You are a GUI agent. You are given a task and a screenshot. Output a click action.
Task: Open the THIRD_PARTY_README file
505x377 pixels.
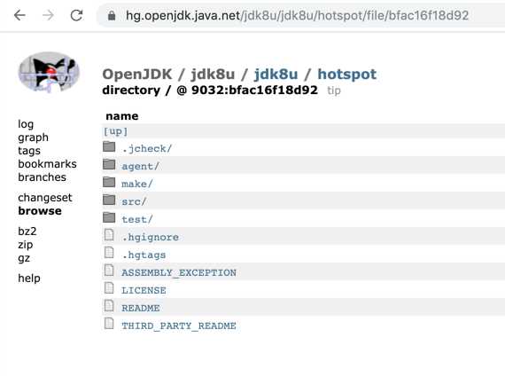tap(179, 326)
